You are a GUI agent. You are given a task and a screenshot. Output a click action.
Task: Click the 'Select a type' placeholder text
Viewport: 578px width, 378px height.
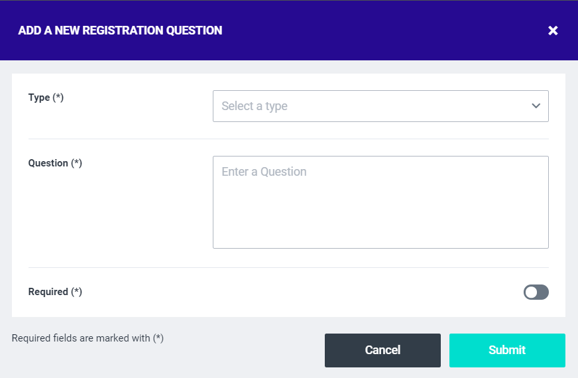255,106
